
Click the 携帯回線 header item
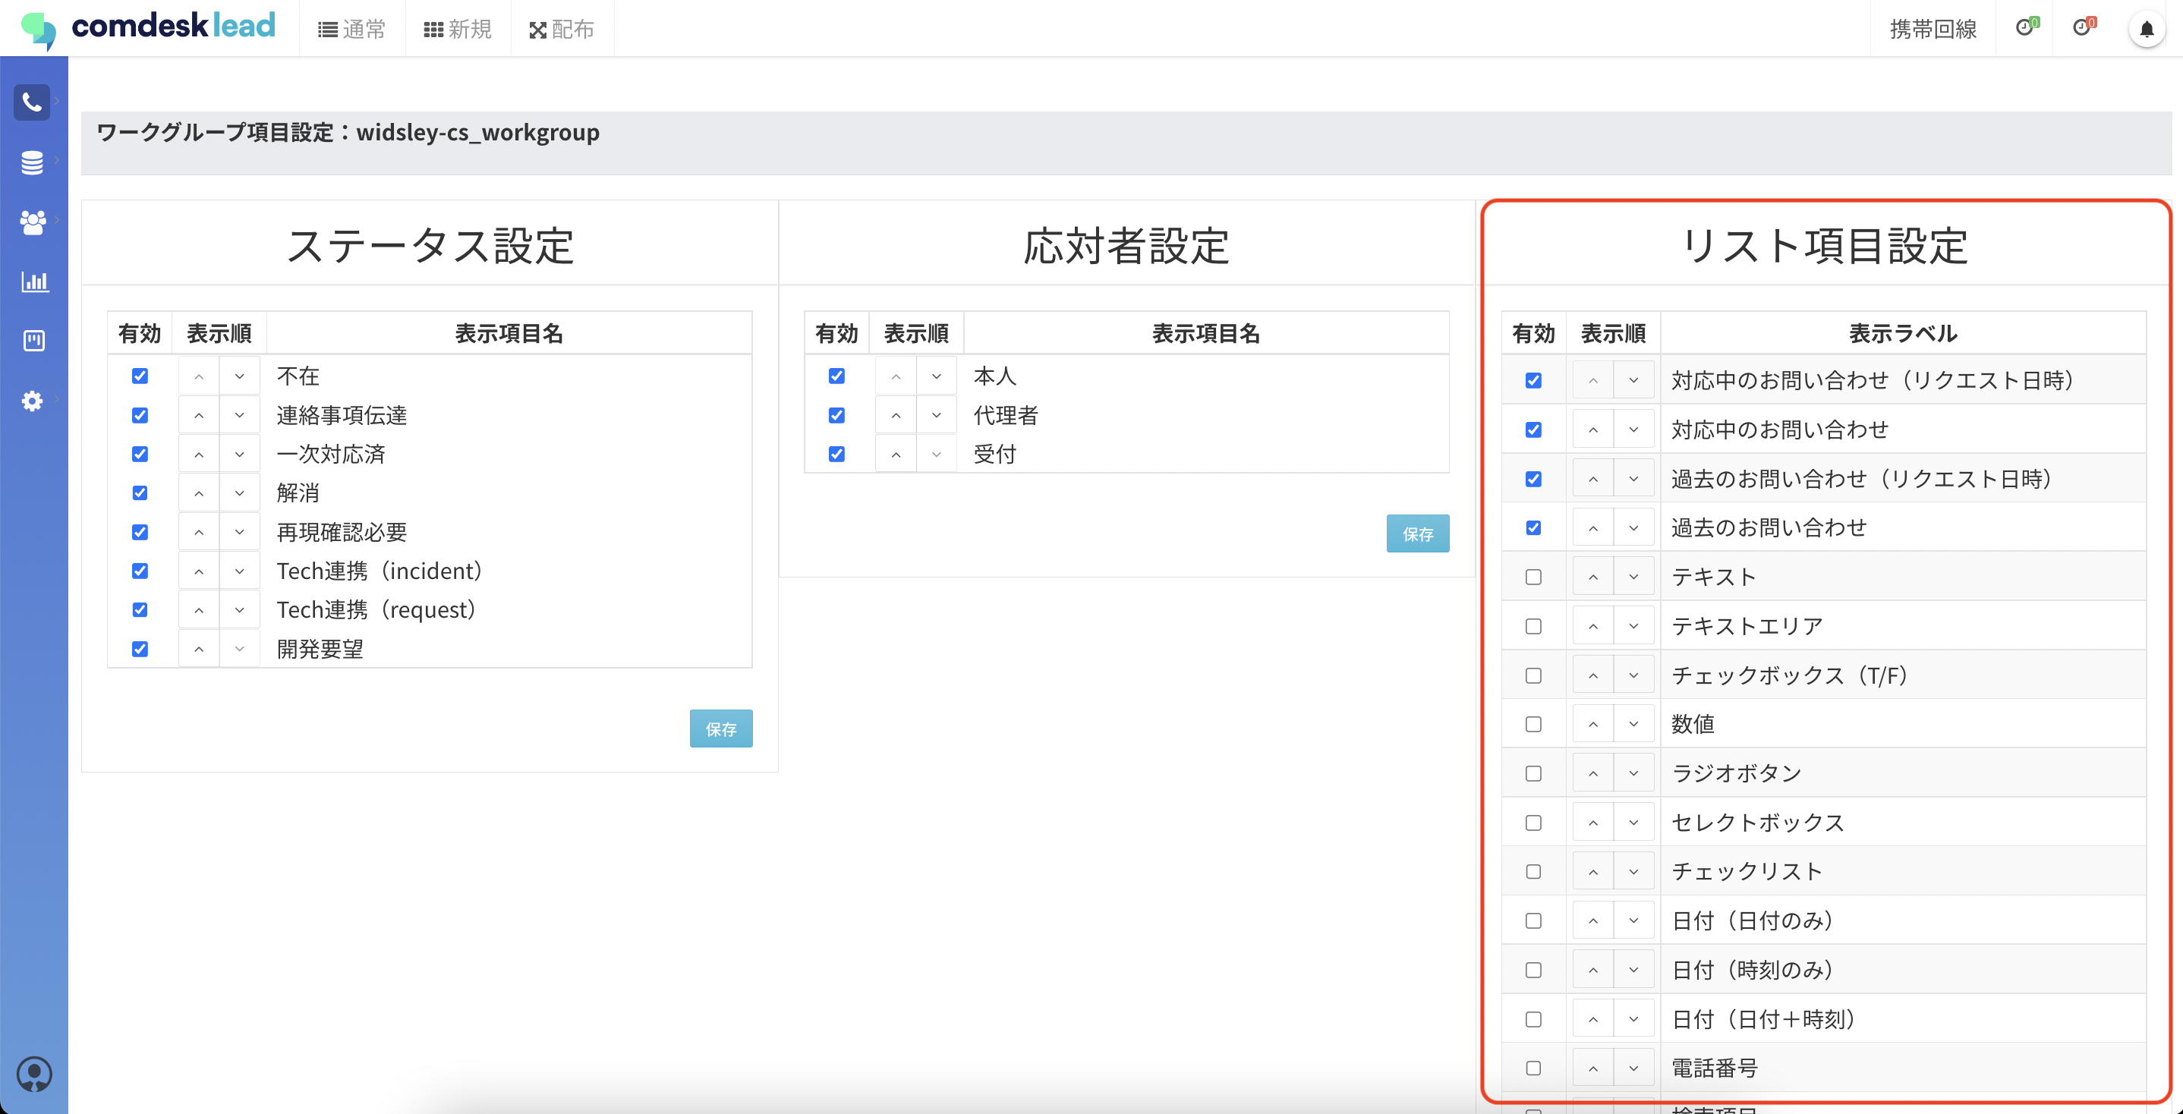[x=1933, y=30]
